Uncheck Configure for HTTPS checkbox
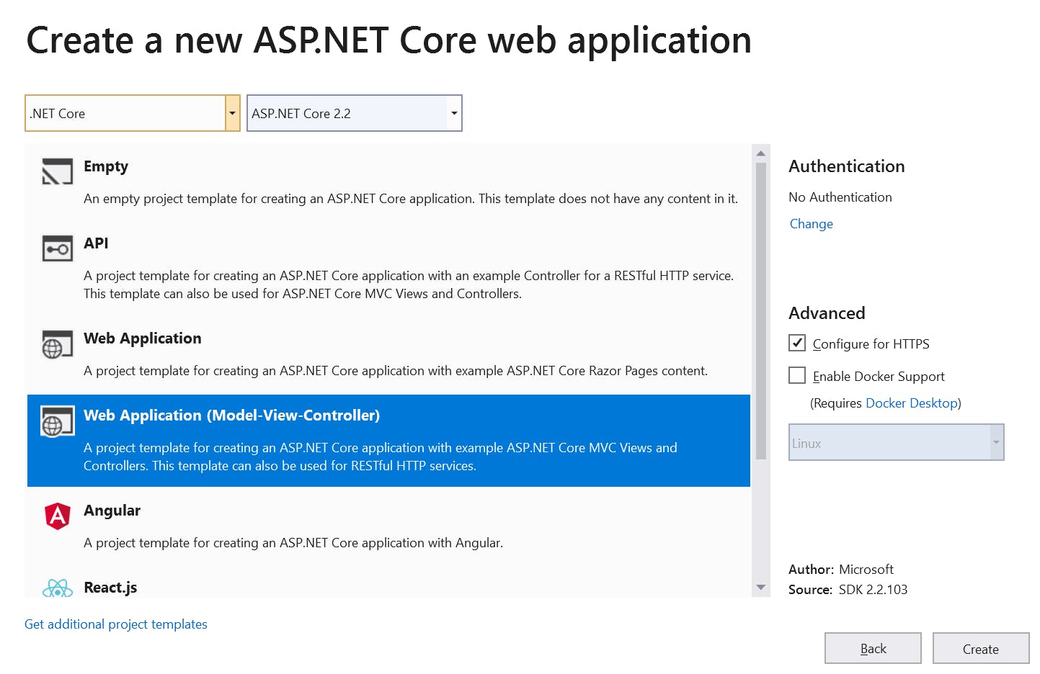The height and width of the screenshot is (674, 1040). click(x=797, y=343)
